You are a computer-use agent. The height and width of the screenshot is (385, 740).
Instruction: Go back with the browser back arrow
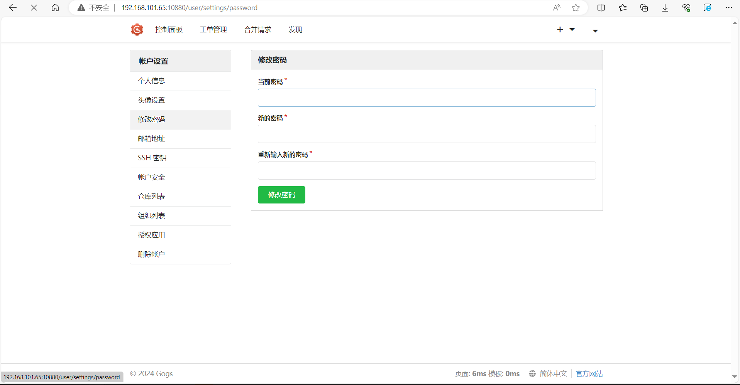[x=13, y=8]
